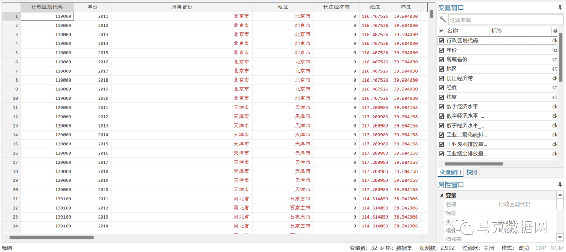
Task: Click the 列序: 数据集 status entry
Action: (396, 248)
